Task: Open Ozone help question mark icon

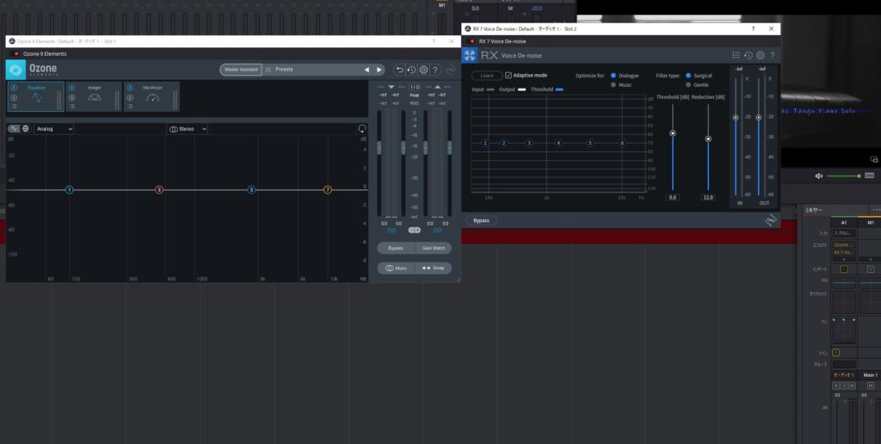Action: tap(435, 70)
